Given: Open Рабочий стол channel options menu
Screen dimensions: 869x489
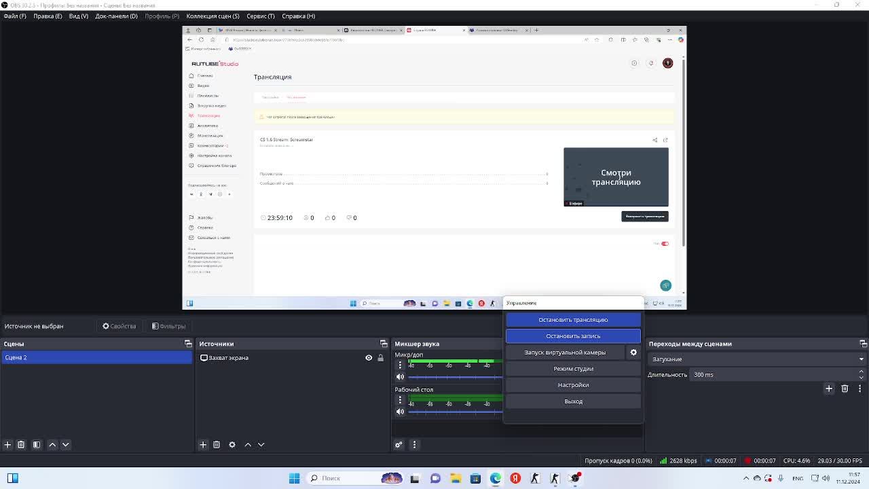Looking at the screenshot, I should pyautogui.click(x=400, y=400).
